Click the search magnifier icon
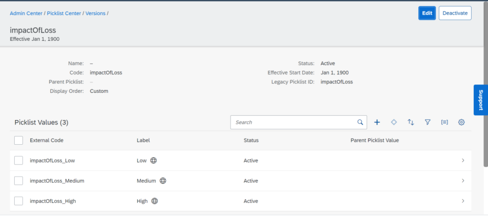Viewport: 488px width, 217px height. pyautogui.click(x=360, y=122)
